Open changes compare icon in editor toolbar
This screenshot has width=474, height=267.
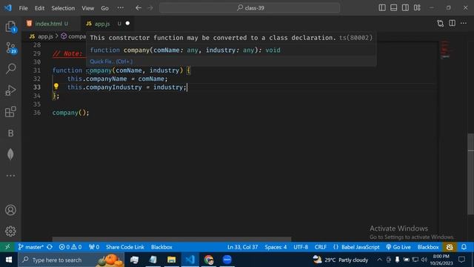click(x=441, y=23)
